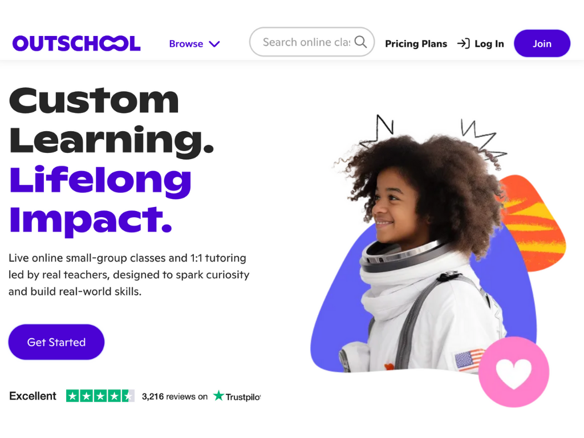Click the magnifying glass search icon

[360, 42]
